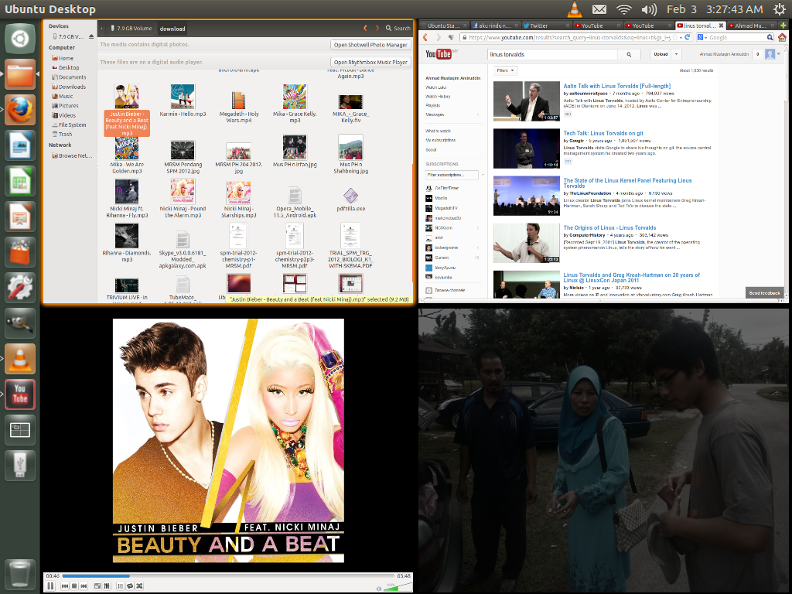The height and width of the screenshot is (594, 792).
Task: Open a new browser tab
Action: 783,26
